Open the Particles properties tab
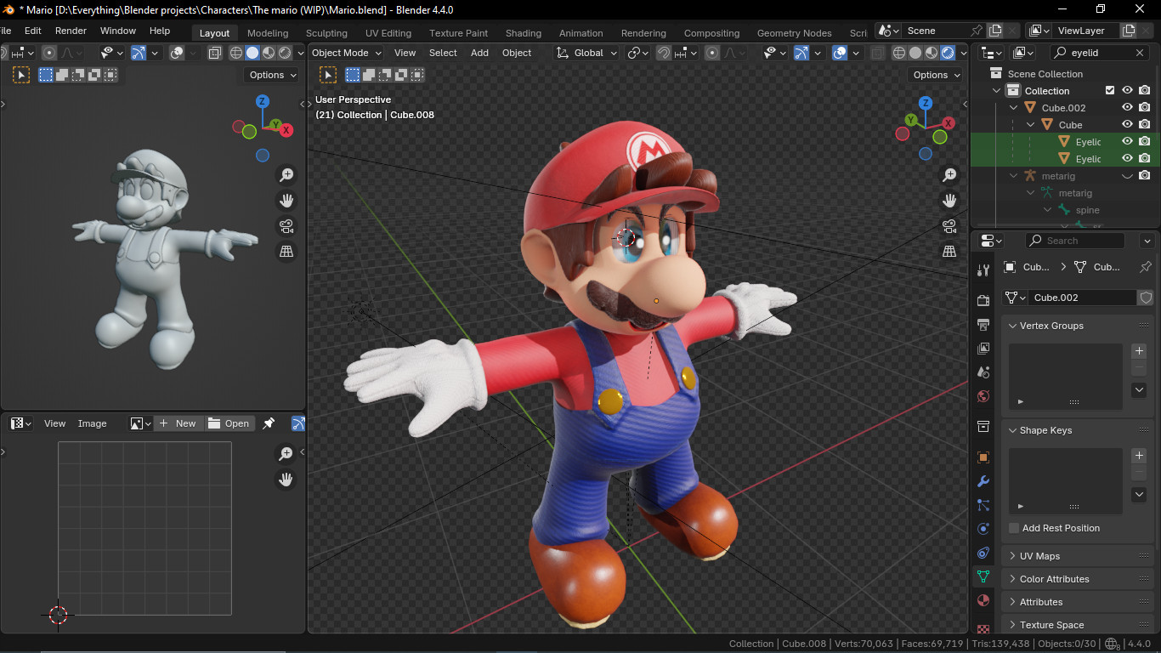The height and width of the screenshot is (653, 1161). point(983,504)
